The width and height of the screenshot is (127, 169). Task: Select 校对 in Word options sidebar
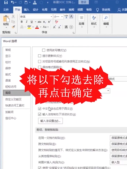pyautogui.click(x=8, y=62)
